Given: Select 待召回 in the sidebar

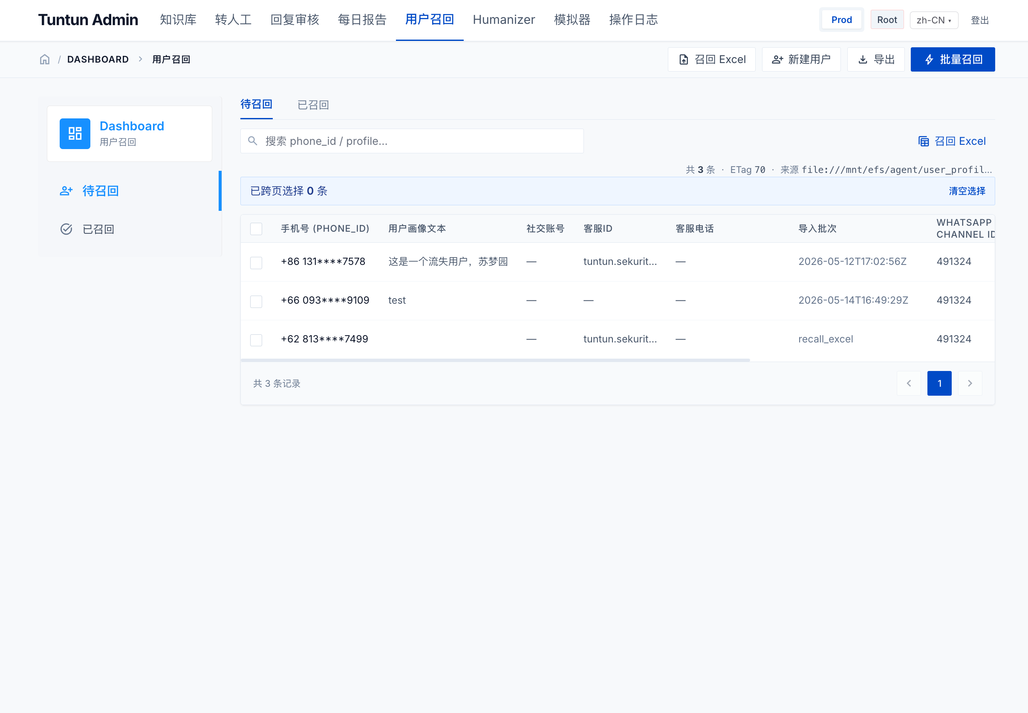Looking at the screenshot, I should point(130,191).
